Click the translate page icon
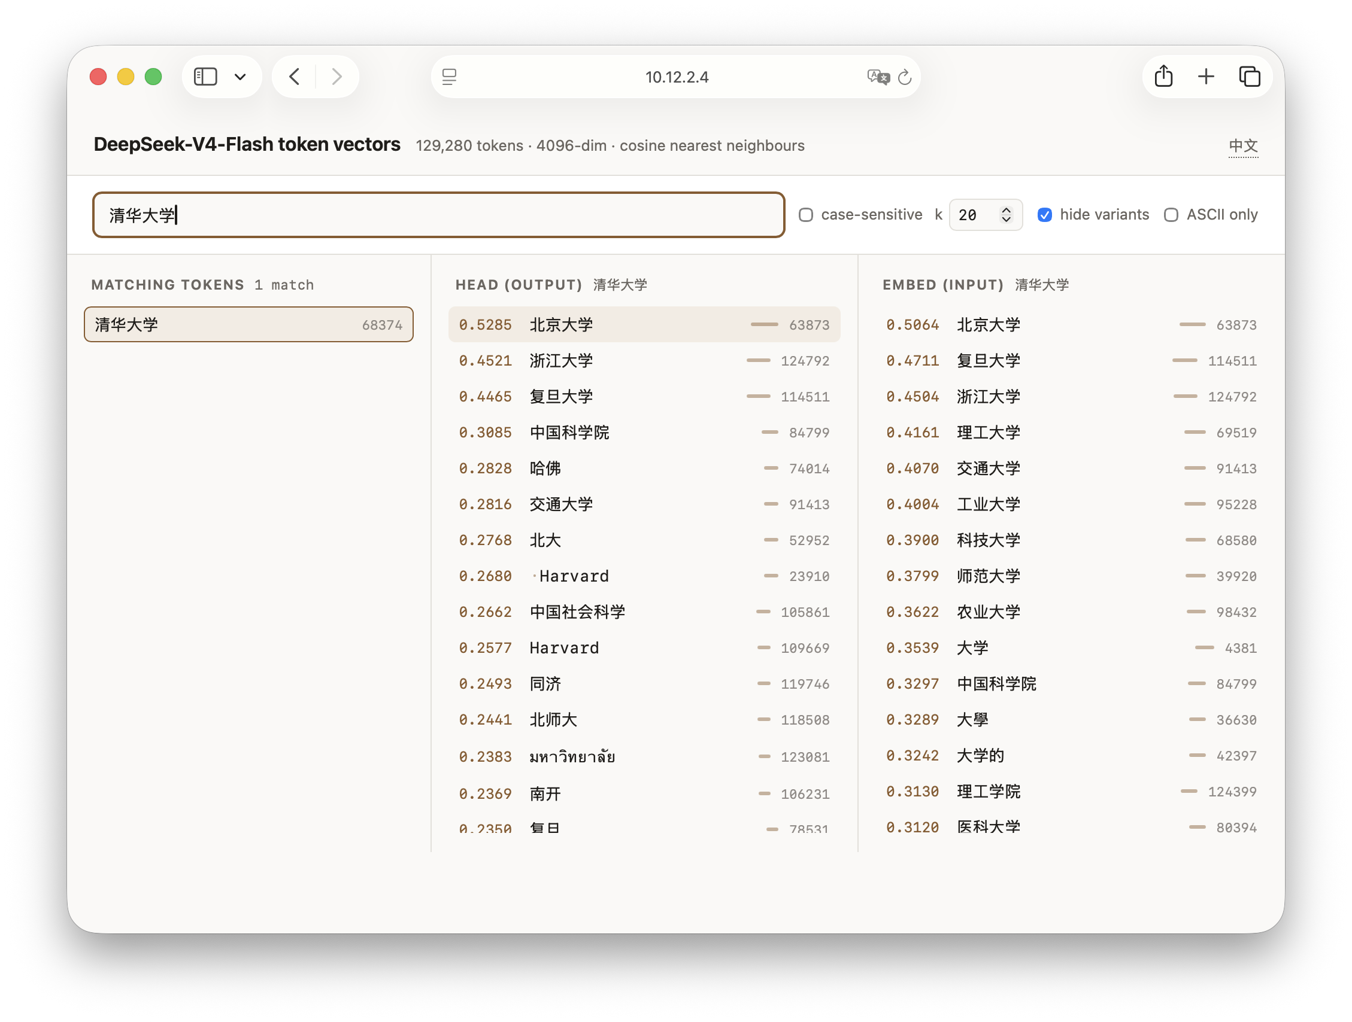 (878, 77)
